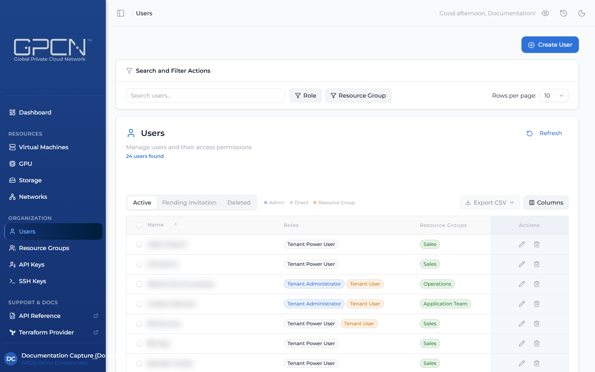Sort by the Name column header
This screenshot has width=595, height=372.
[x=156, y=225]
